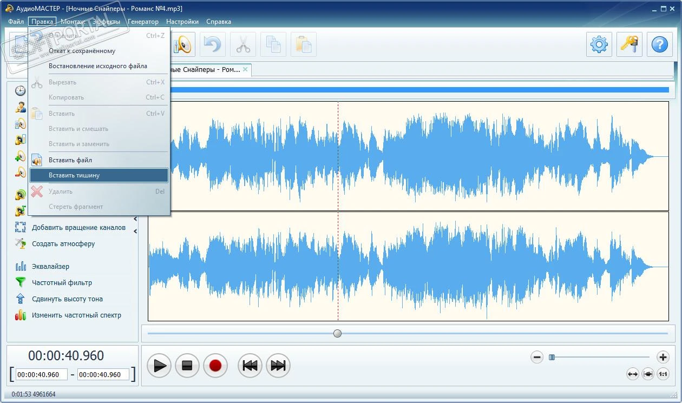Zoom in with the plus button
Image resolution: width=682 pixels, height=403 pixels.
(663, 357)
